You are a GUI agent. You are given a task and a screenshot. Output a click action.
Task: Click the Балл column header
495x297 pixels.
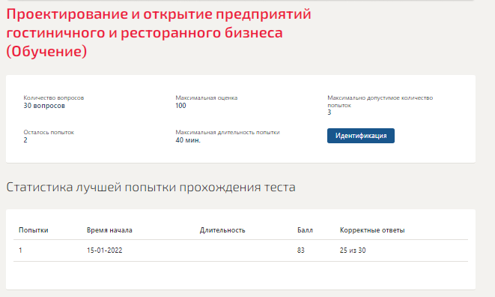(x=305, y=230)
